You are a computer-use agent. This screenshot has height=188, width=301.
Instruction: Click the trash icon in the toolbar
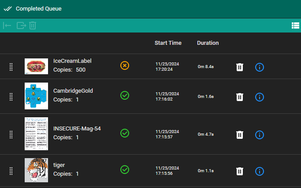coord(33,25)
